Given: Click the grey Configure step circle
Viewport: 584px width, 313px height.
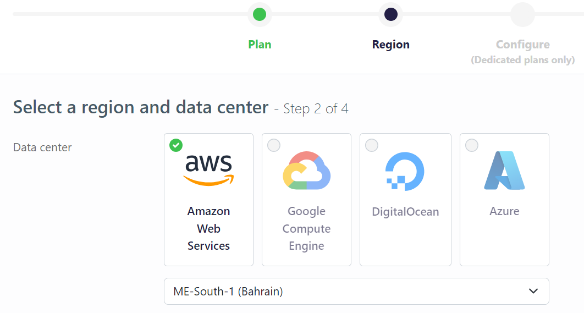Looking at the screenshot, I should click(522, 14).
